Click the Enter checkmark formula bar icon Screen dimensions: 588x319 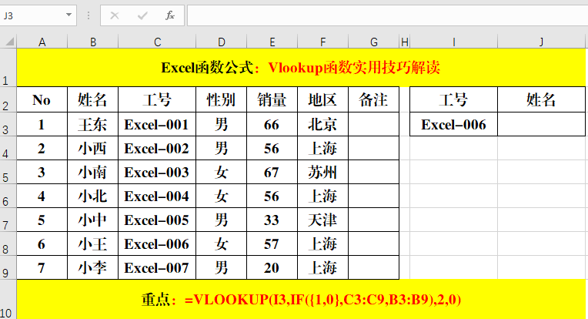point(142,15)
